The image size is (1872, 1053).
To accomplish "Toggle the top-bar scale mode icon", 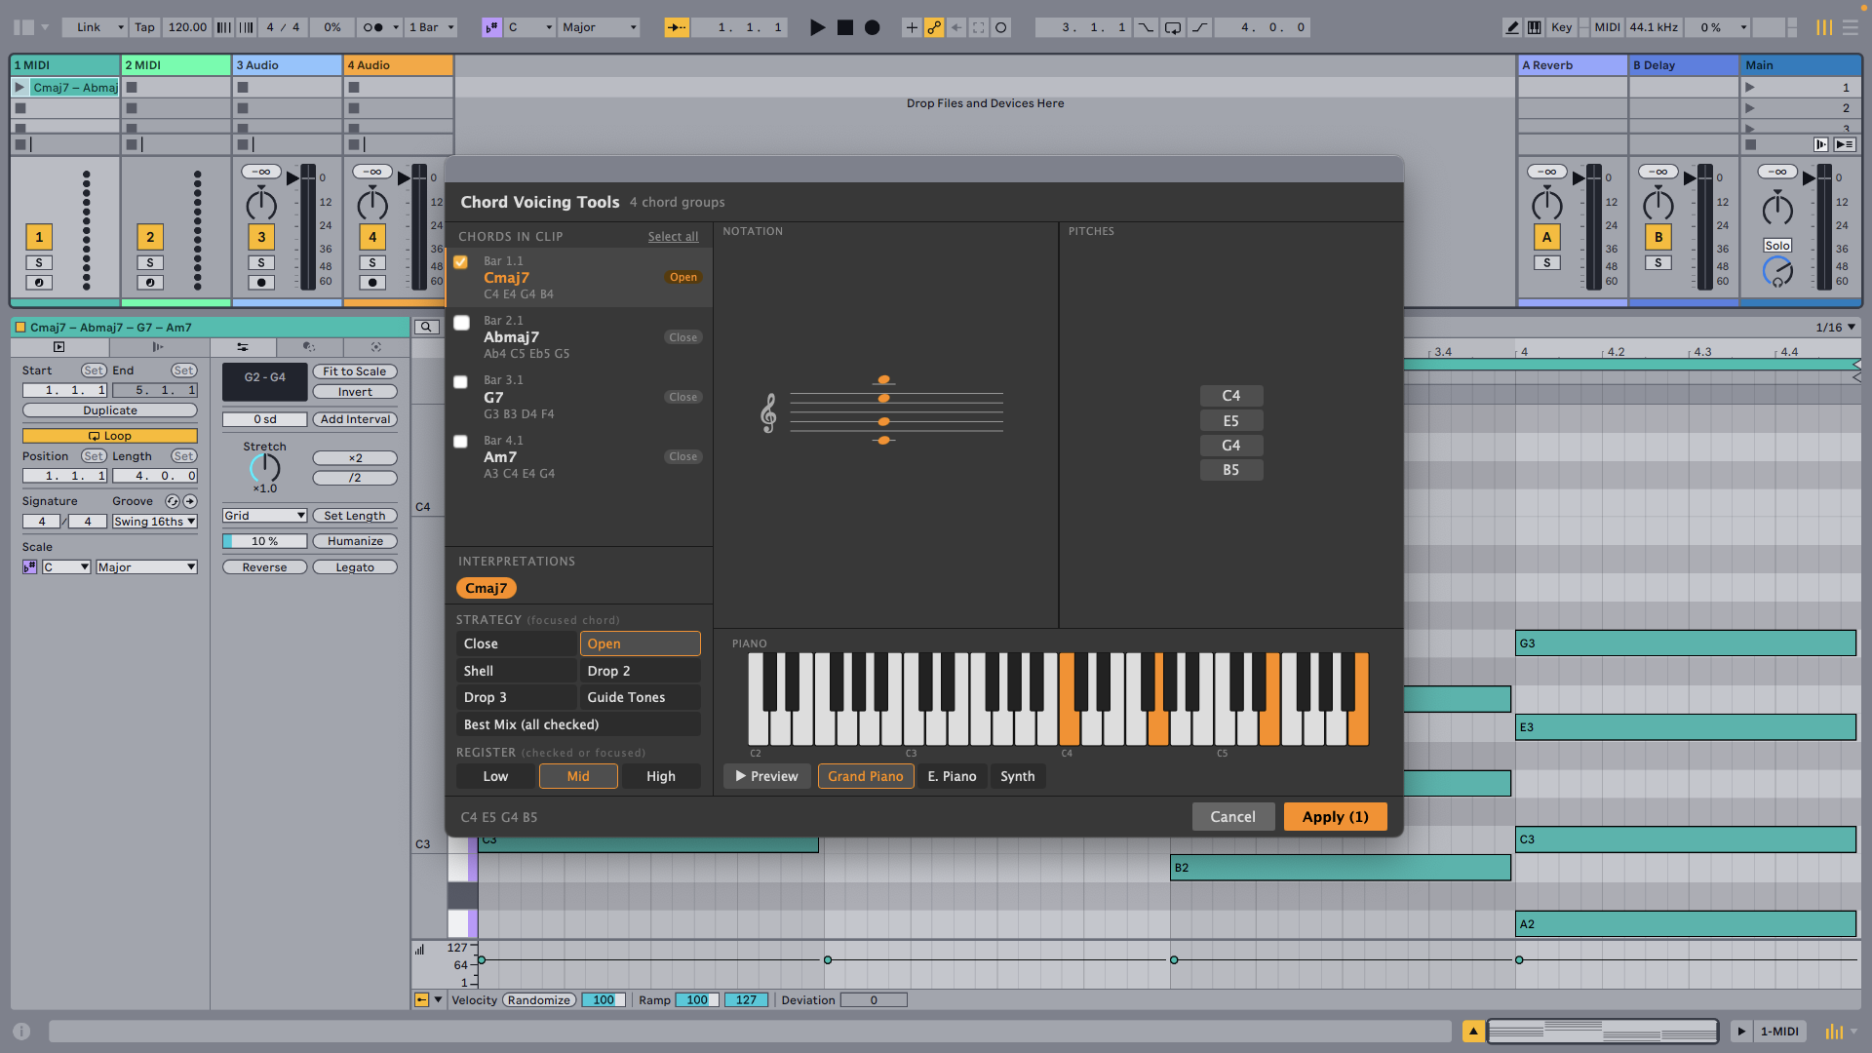I will tap(491, 27).
